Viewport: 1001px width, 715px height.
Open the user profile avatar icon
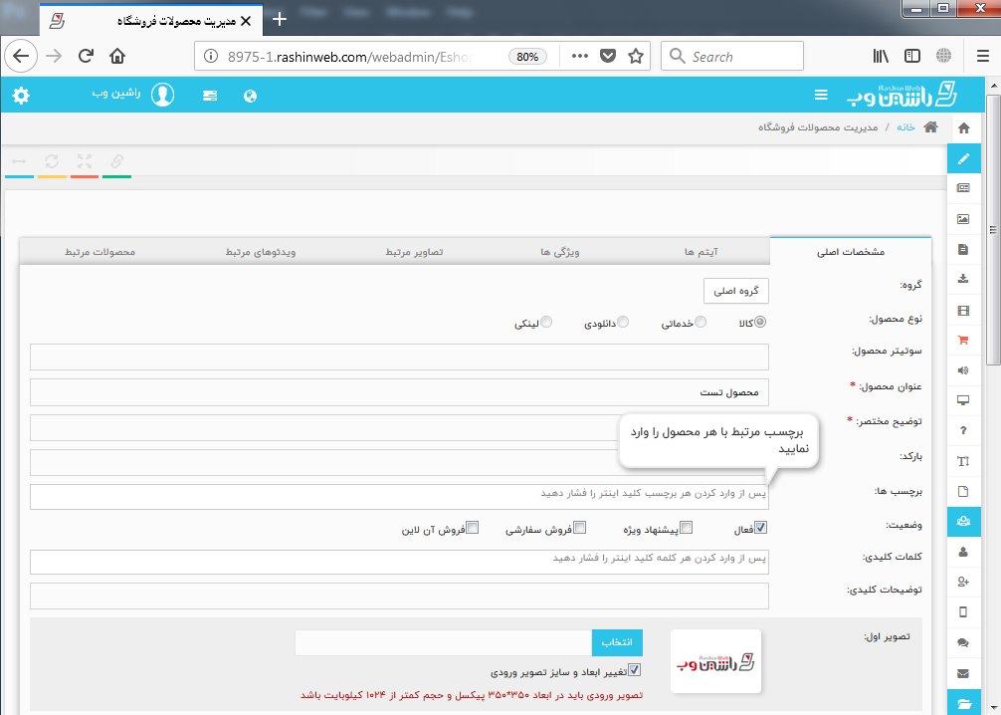click(163, 95)
